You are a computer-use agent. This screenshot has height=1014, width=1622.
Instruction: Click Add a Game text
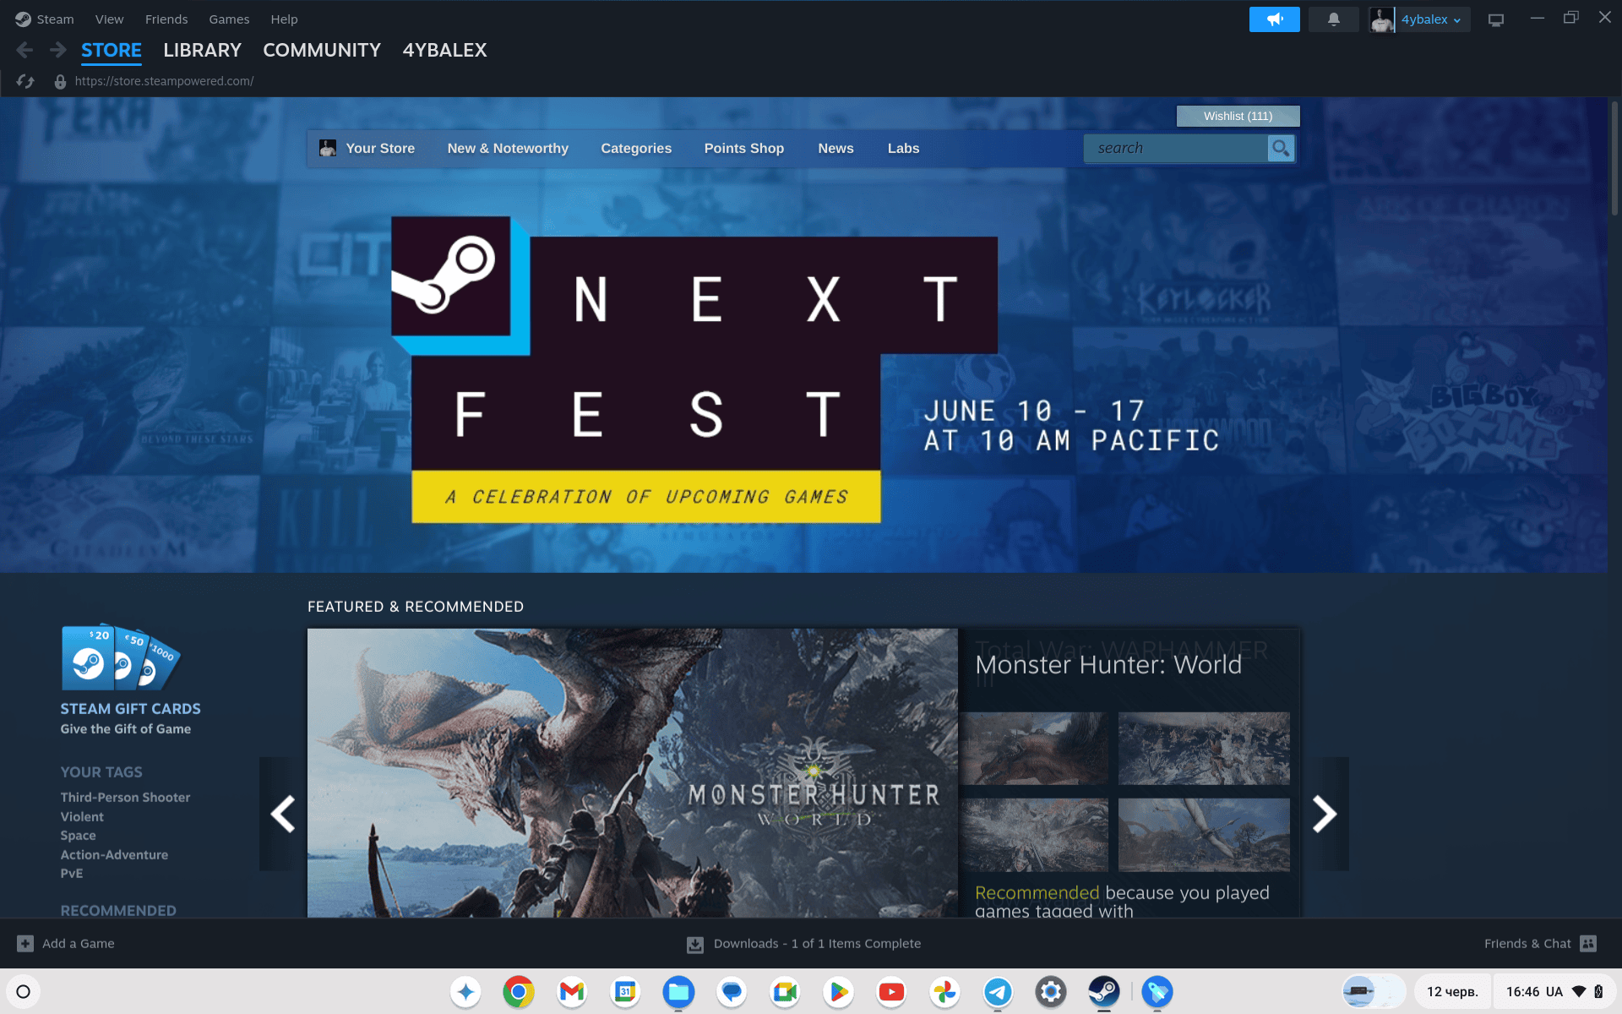pyautogui.click(x=79, y=944)
